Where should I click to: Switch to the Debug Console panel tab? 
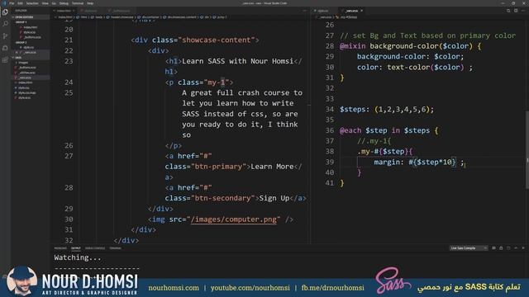pos(95,248)
